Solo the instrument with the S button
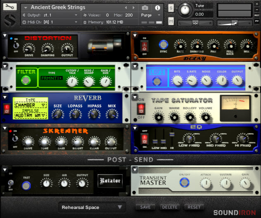The height and width of the screenshot is (218, 261). [171, 8]
